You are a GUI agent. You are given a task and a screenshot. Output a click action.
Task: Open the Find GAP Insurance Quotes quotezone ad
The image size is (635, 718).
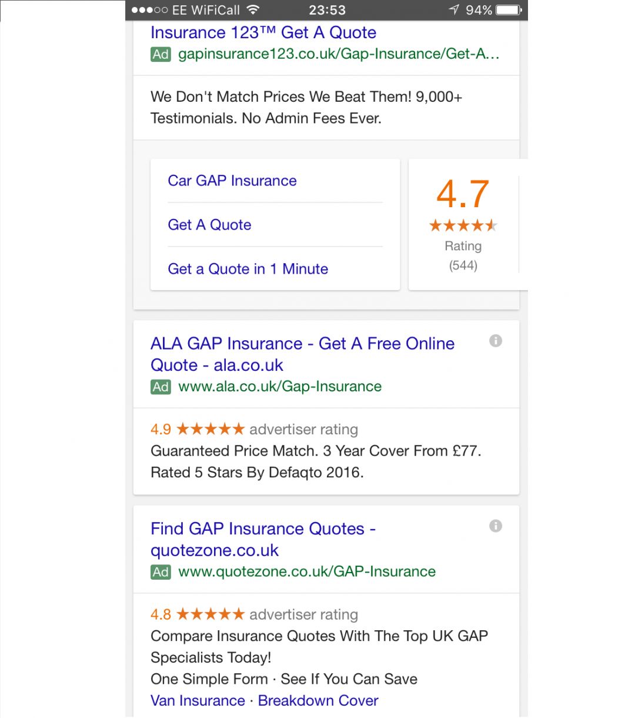pyautogui.click(x=263, y=539)
